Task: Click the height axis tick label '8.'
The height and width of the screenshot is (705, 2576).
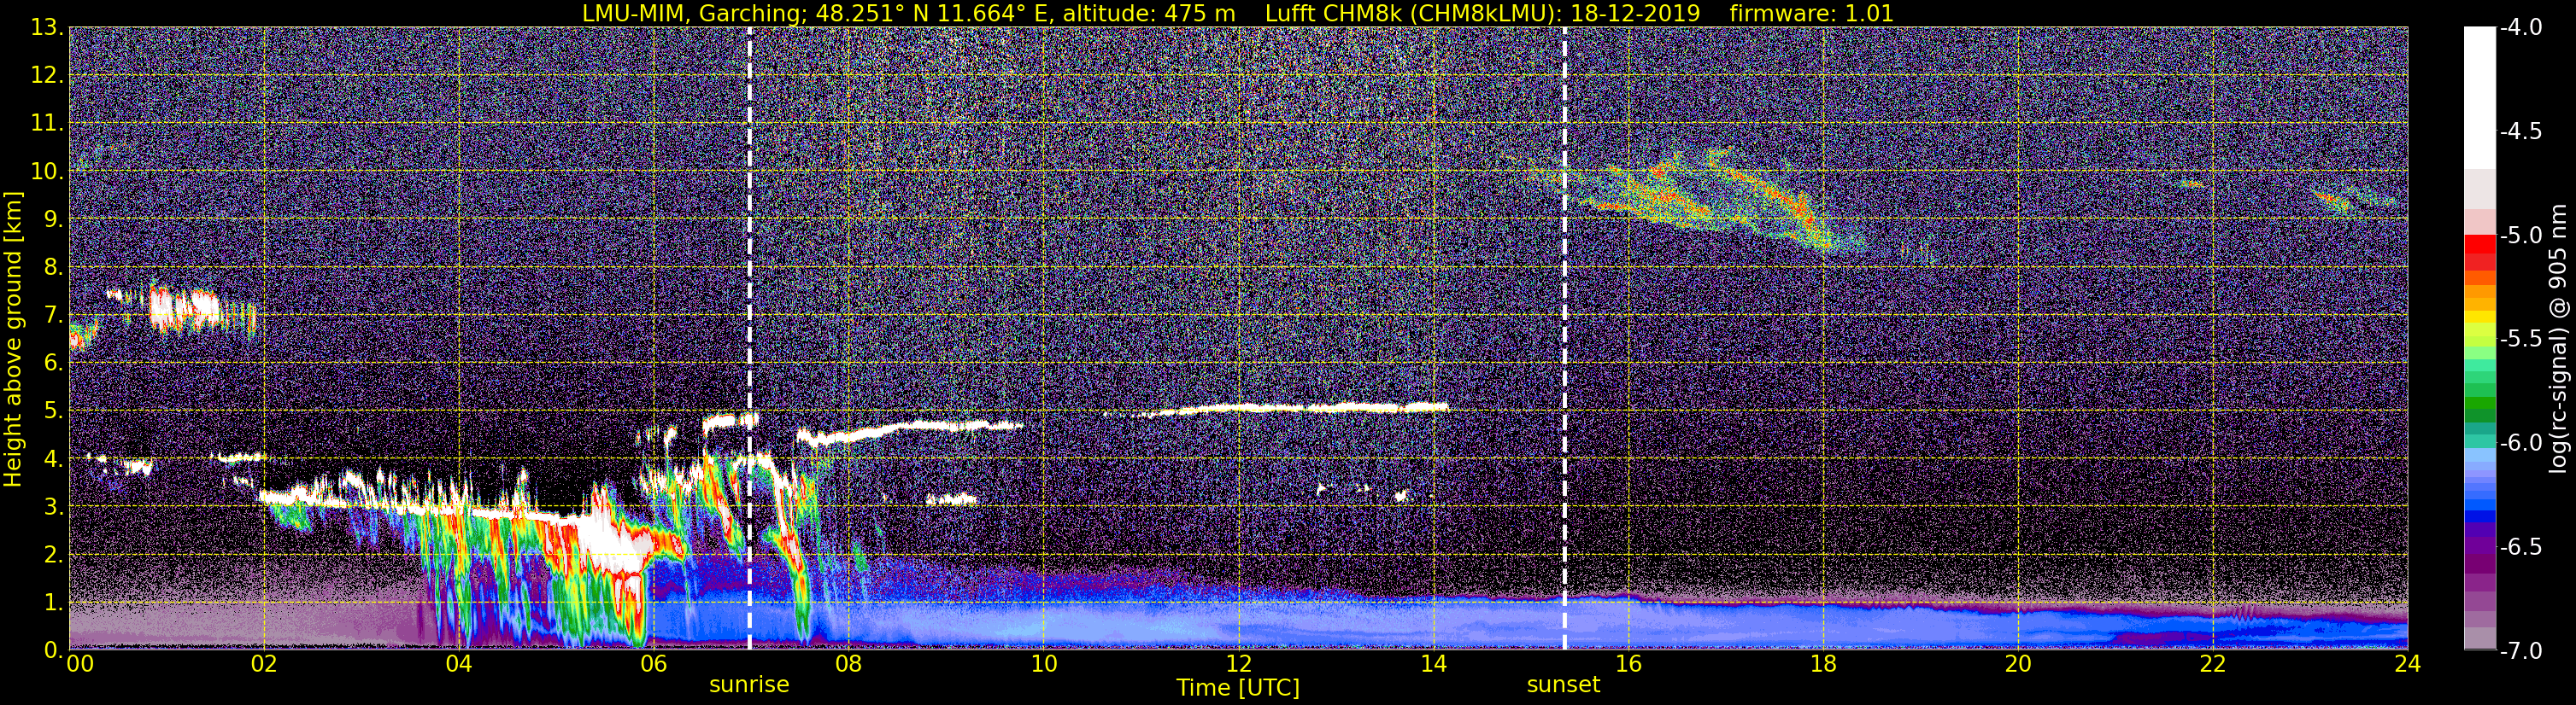Action: pyautogui.click(x=54, y=268)
